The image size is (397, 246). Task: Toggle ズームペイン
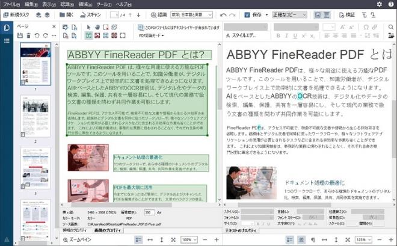tap(77, 239)
